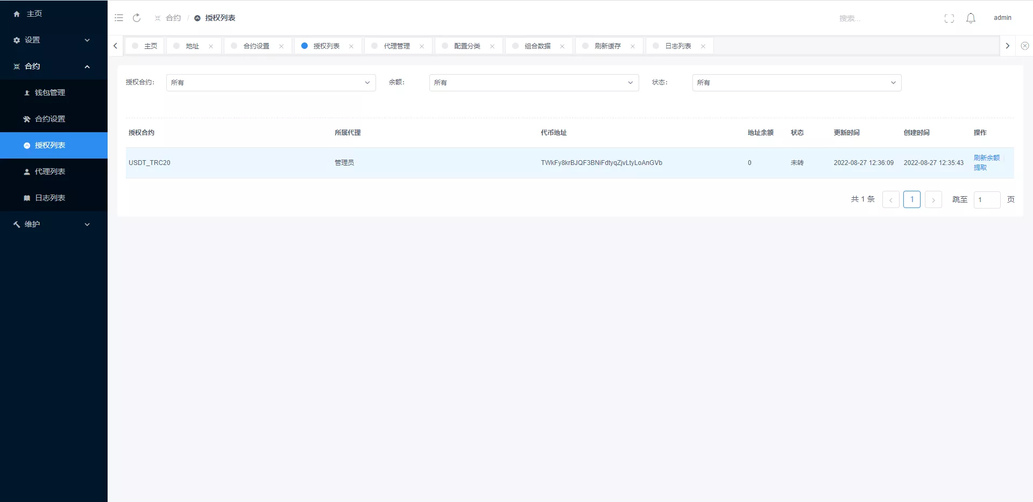The width and height of the screenshot is (1033, 502).
Task: Enter fullscreen using the fullscreen icon
Action: tap(949, 18)
